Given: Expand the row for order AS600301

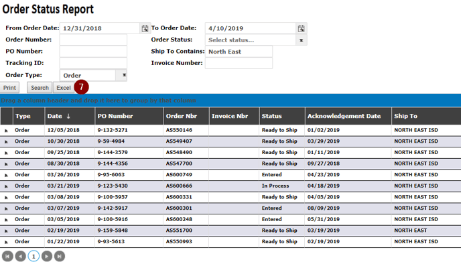Looking at the screenshot, I should pos(6,209).
